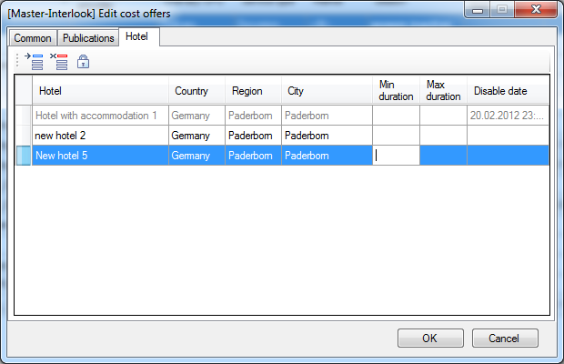Click the Country column header
This screenshot has height=364, width=564.
[196, 91]
